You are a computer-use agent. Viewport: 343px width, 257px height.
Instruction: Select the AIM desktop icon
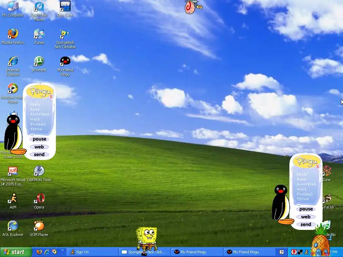(x=13, y=201)
